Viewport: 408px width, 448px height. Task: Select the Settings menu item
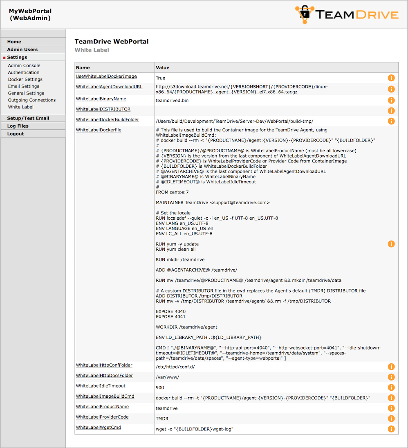click(33, 57)
